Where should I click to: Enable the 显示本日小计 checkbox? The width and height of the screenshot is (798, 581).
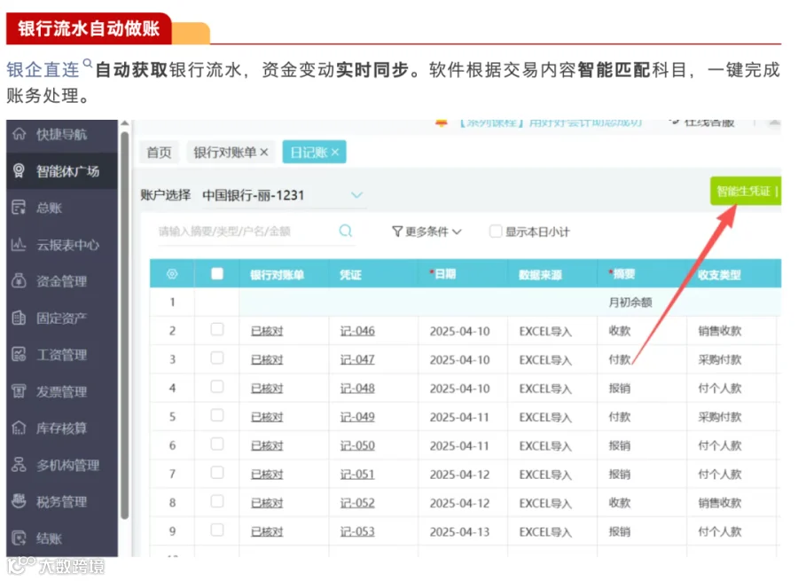pyautogui.click(x=495, y=232)
